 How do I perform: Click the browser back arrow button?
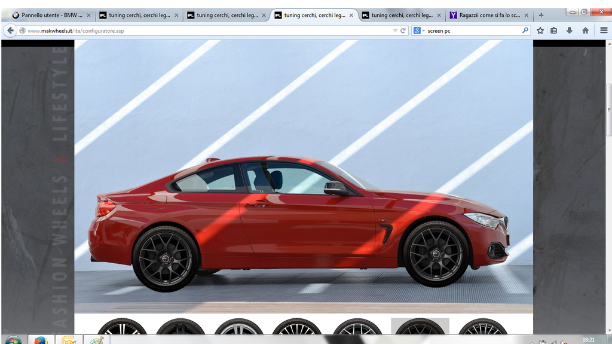(10, 31)
